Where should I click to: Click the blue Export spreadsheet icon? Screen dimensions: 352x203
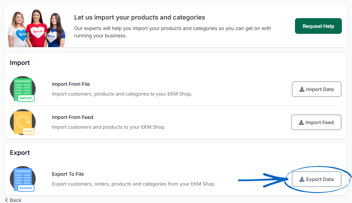click(23, 179)
